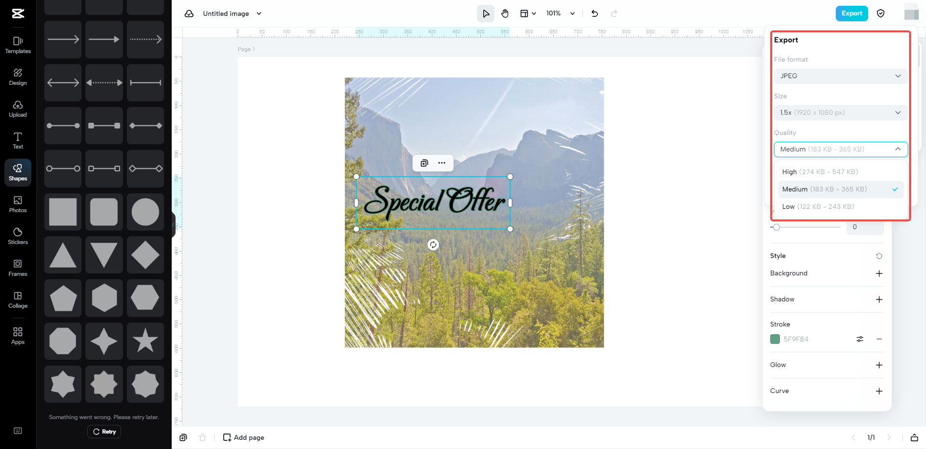Open the layout resize dropdown
926x449 pixels.
[528, 14]
